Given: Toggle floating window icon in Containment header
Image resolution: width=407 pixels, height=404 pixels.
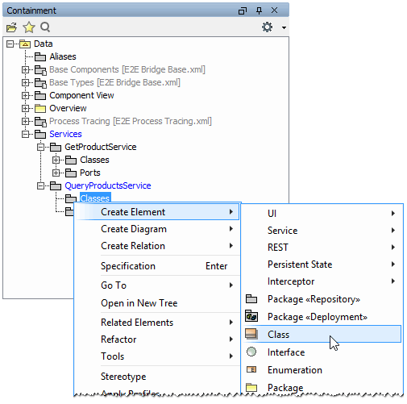Looking at the screenshot, I should (243, 10).
